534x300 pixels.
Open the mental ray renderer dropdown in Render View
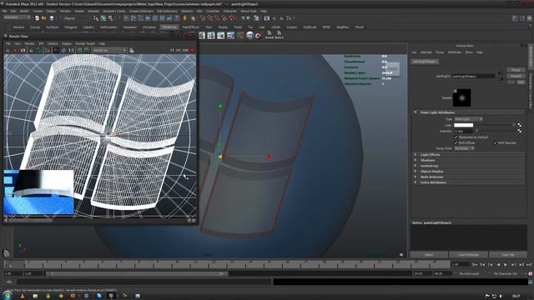coord(109,50)
